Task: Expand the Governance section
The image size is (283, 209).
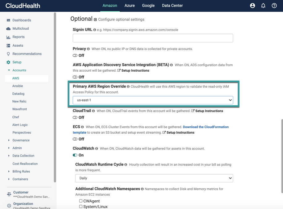Action: click(9, 140)
